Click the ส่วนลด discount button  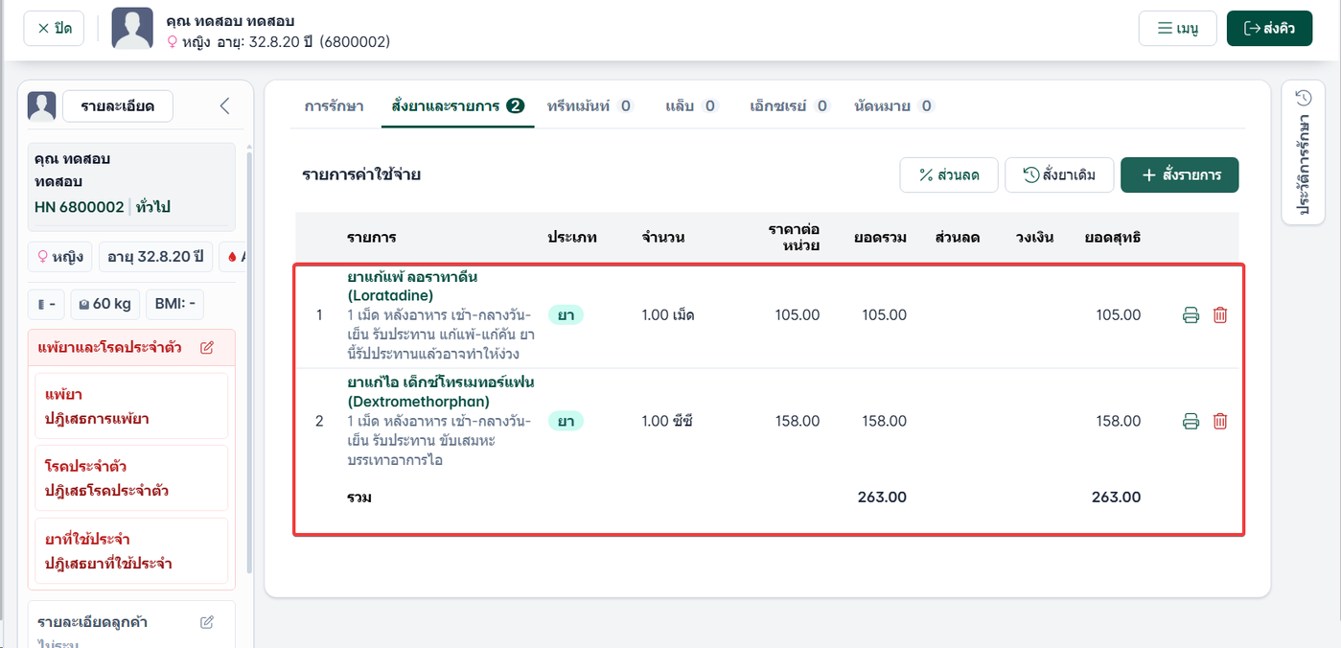pos(949,175)
